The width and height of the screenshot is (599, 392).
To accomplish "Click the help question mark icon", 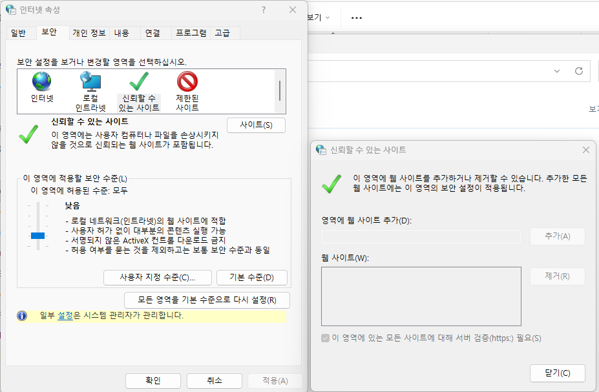I will click(x=263, y=10).
